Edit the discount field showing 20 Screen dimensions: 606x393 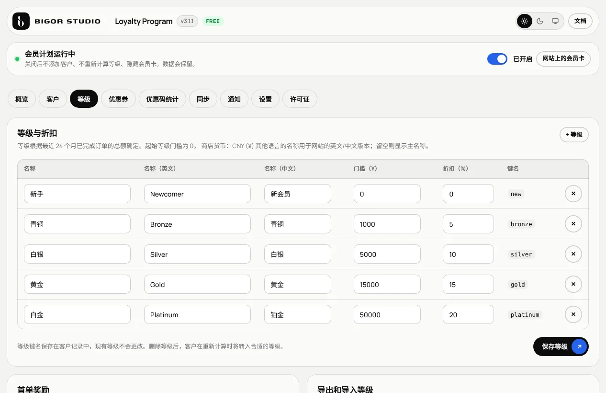[x=468, y=314]
